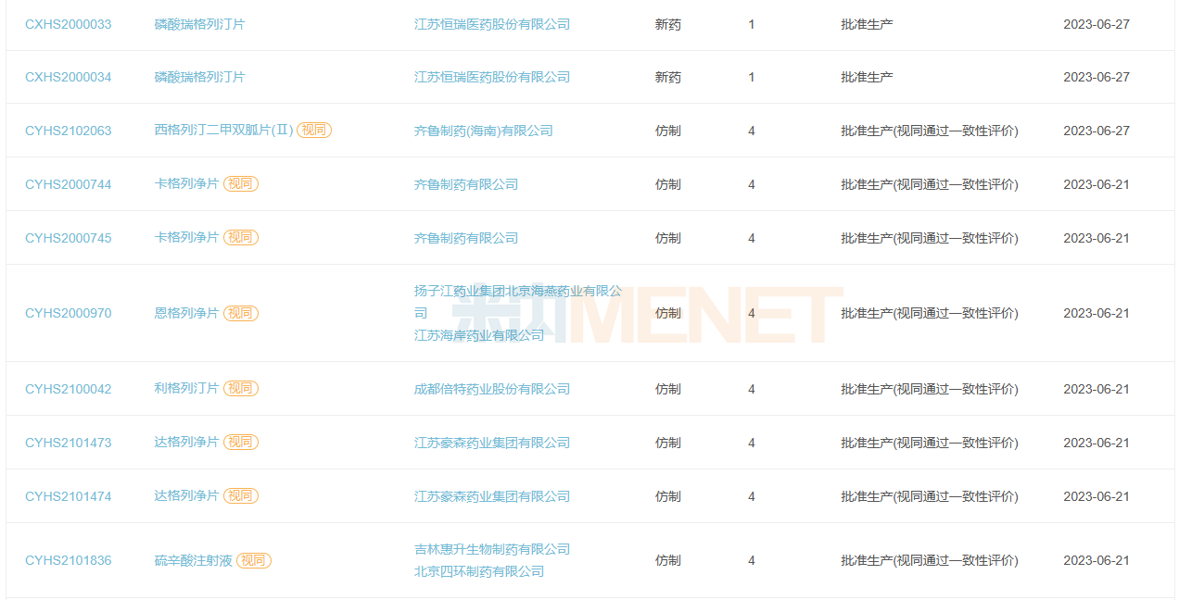Open 齐鲁制药有限公司 in CYHS2000744 row
The height and width of the screenshot is (600, 1179).
[x=466, y=184]
